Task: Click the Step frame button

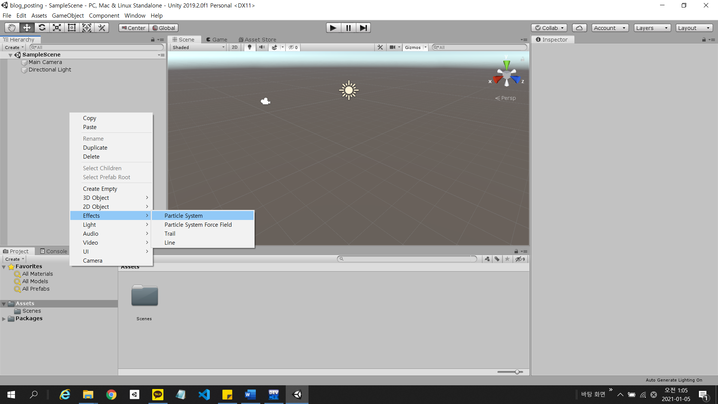Action: (363, 28)
